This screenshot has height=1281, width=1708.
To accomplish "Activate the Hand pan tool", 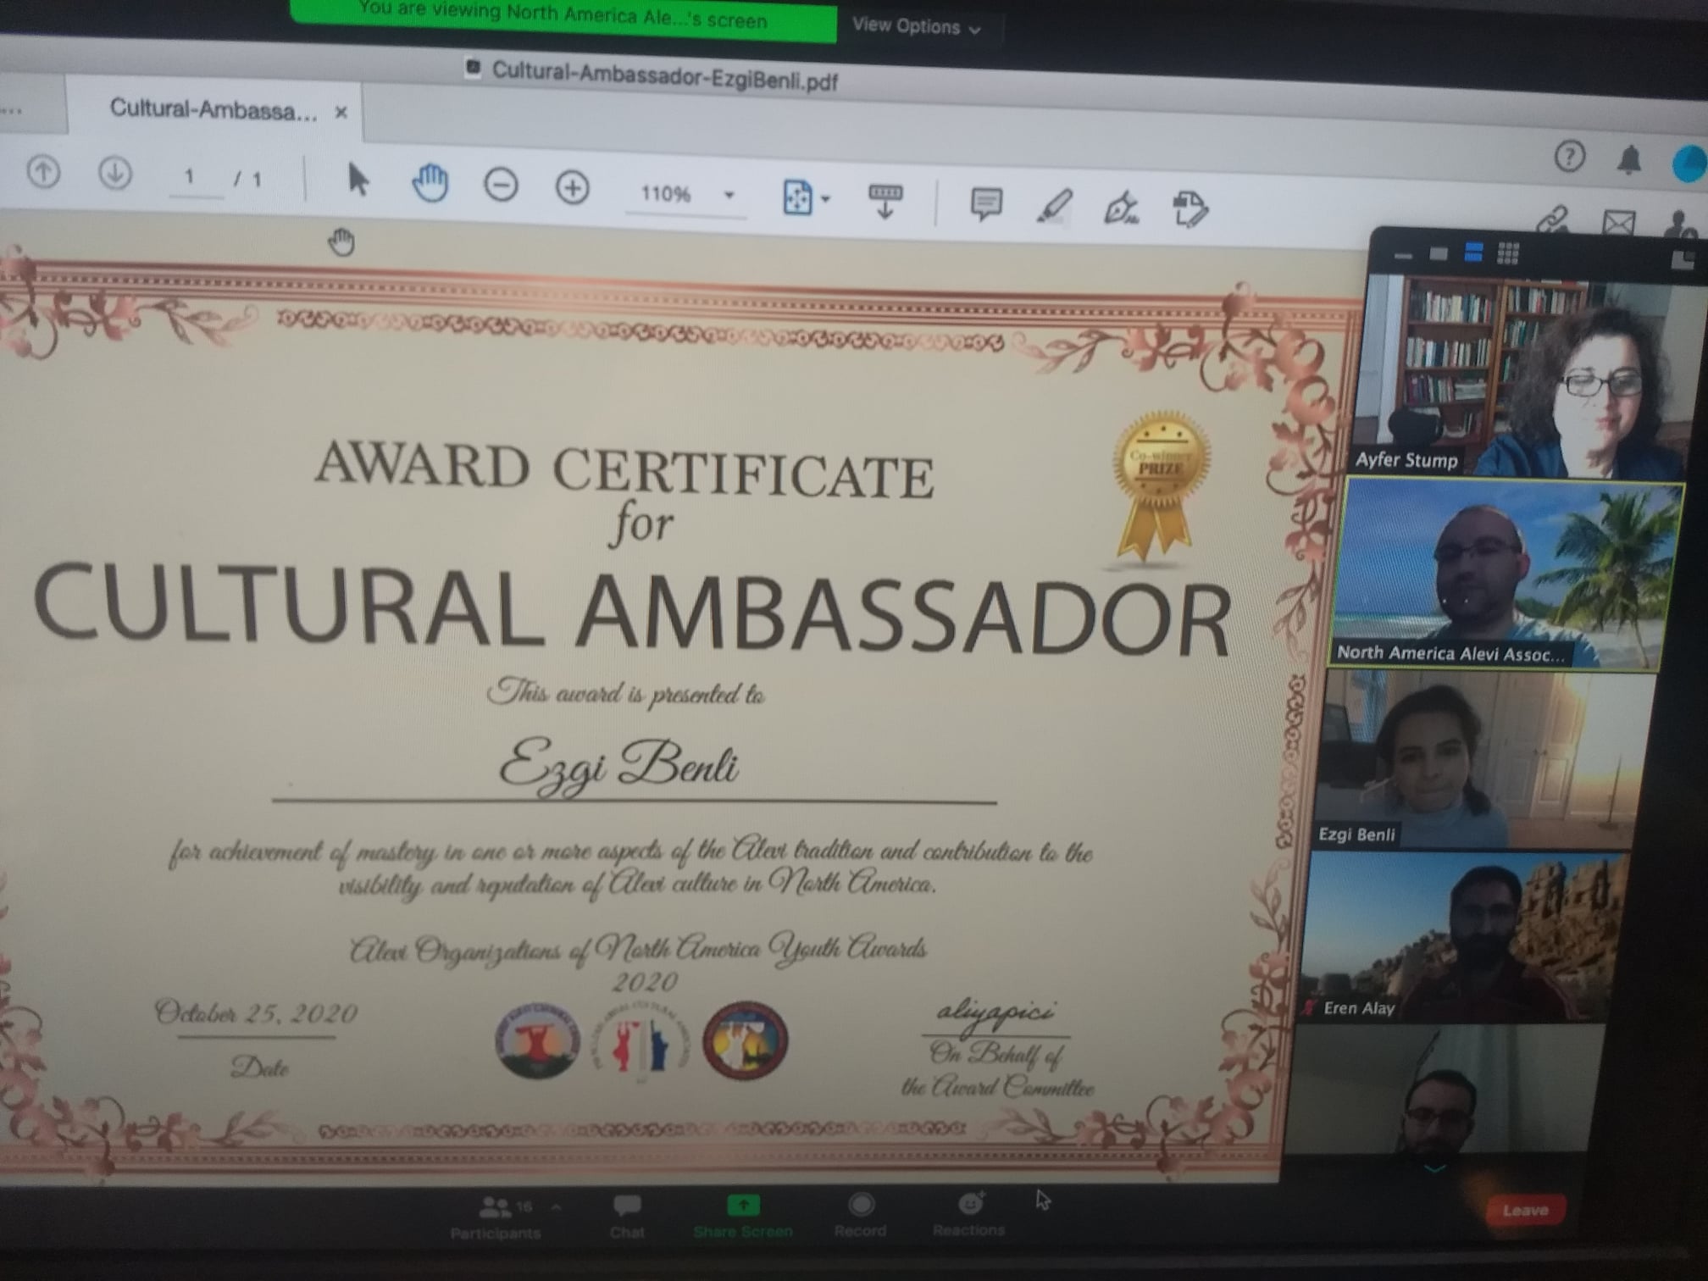I will (430, 184).
